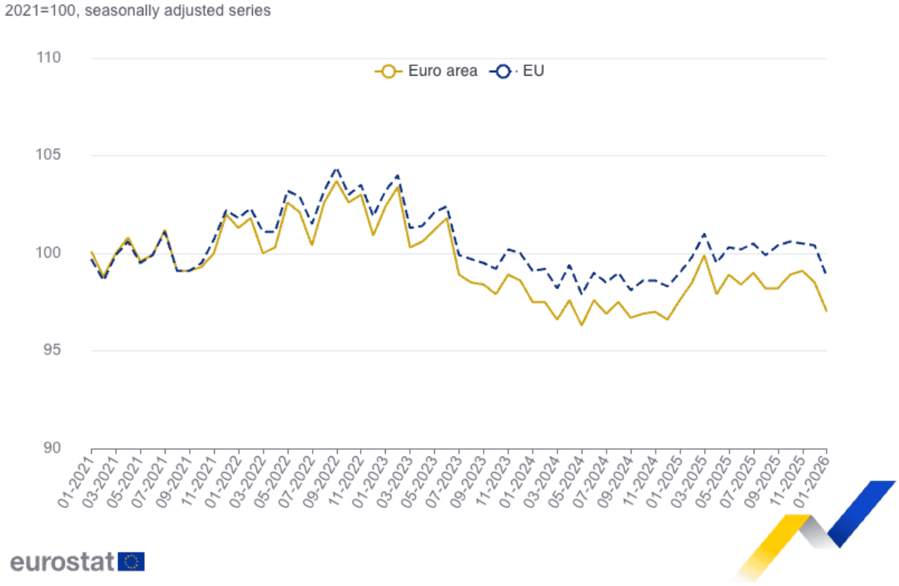
Task: Toggle the EU series label in legend
Action: 534,71
